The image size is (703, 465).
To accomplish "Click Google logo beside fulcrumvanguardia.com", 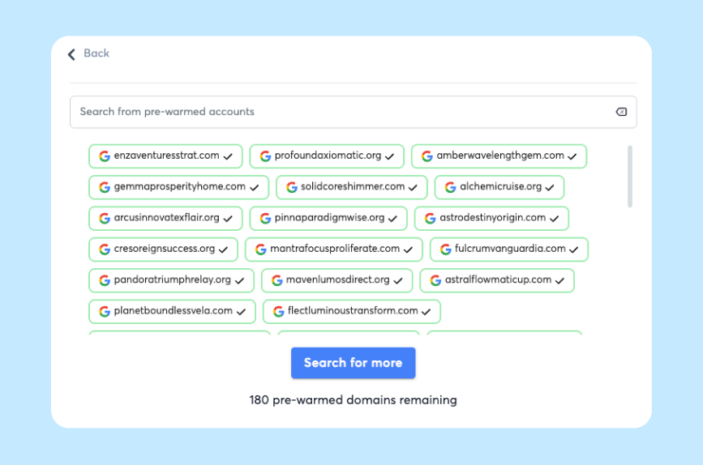I will pos(445,249).
